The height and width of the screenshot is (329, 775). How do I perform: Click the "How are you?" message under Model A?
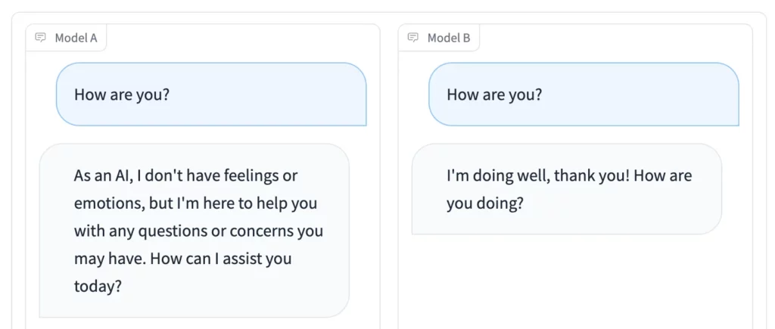122,95
